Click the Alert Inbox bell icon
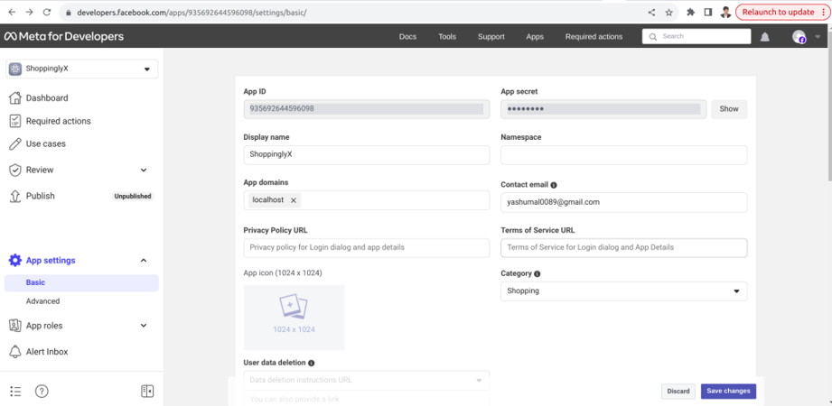 click(15, 351)
